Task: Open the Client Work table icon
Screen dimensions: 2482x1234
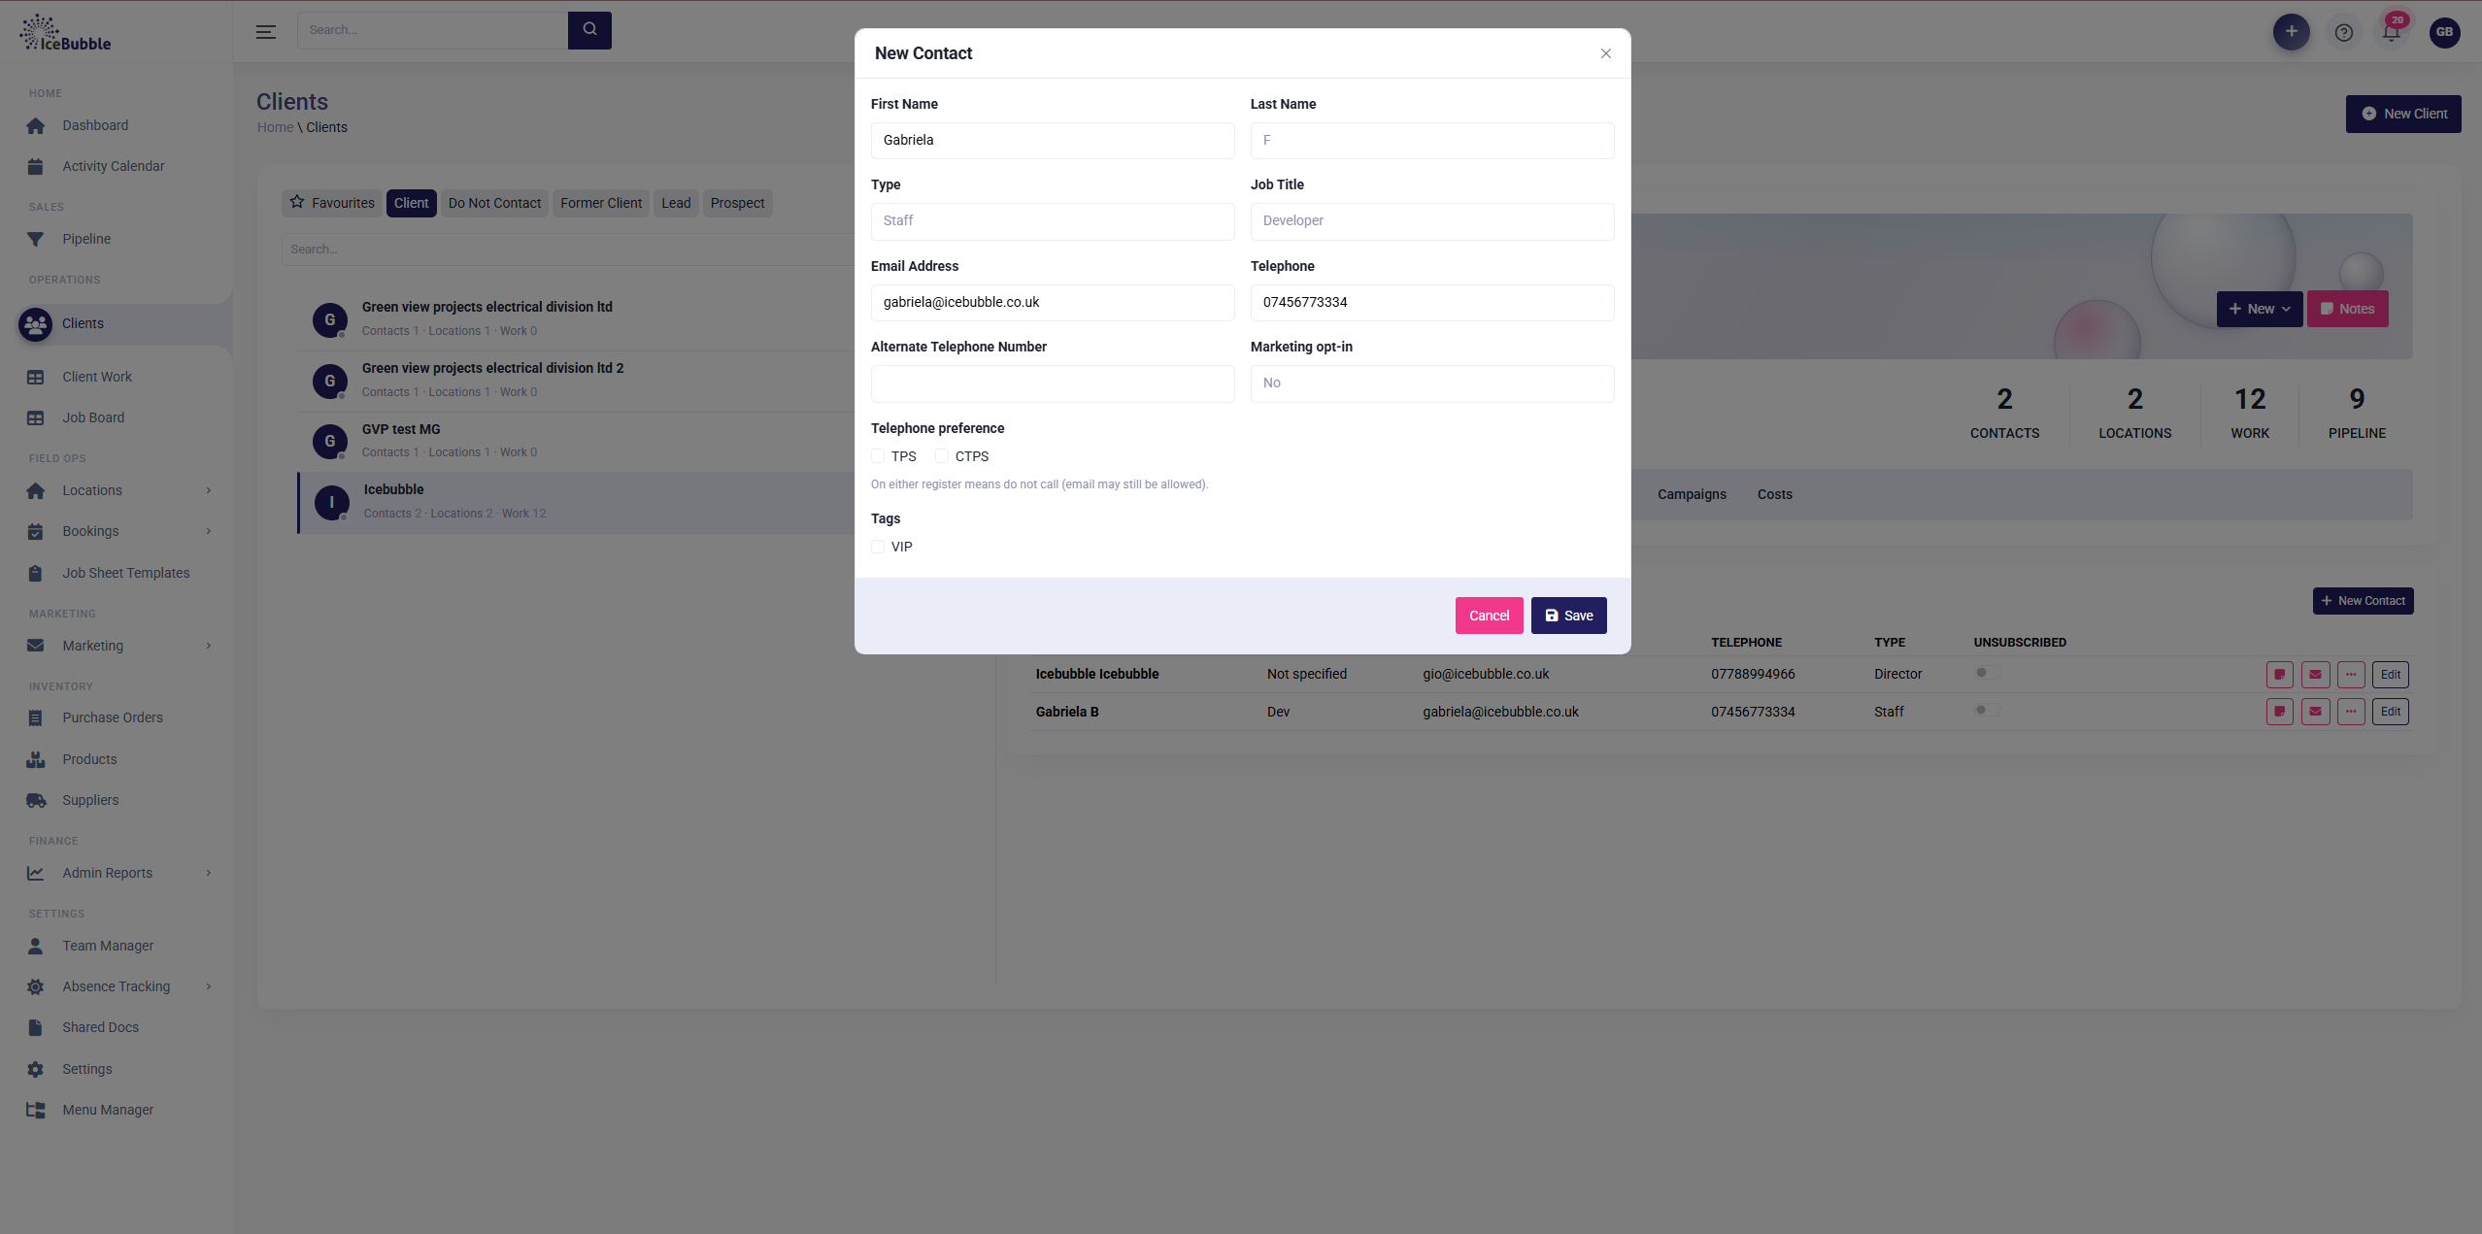Action: pos(36,378)
